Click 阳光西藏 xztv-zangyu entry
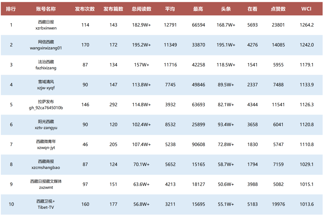Viewport: 324px width, 216px height. tap(46, 125)
